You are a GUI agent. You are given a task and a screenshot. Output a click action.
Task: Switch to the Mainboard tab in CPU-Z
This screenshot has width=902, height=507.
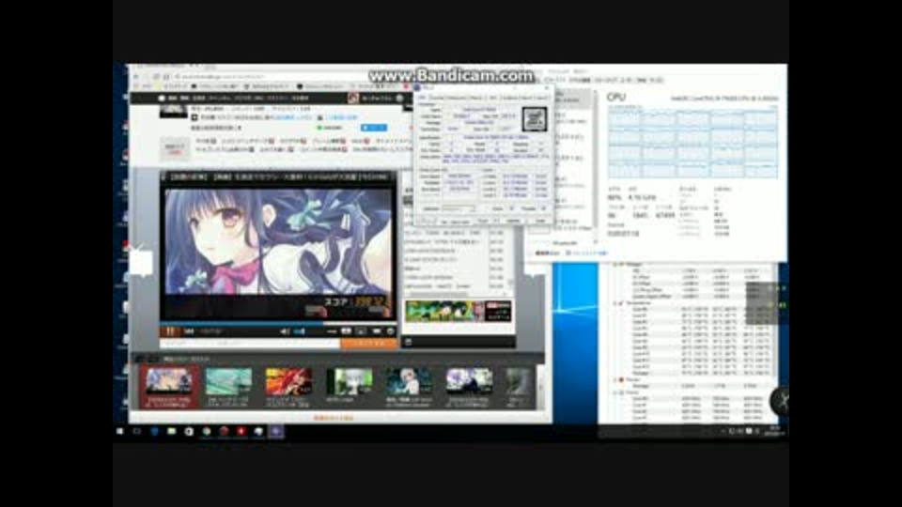(x=459, y=98)
